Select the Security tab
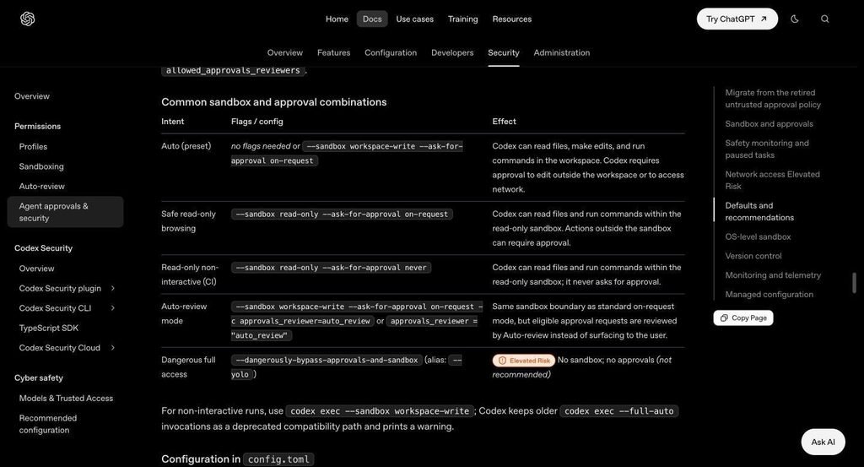 click(504, 52)
